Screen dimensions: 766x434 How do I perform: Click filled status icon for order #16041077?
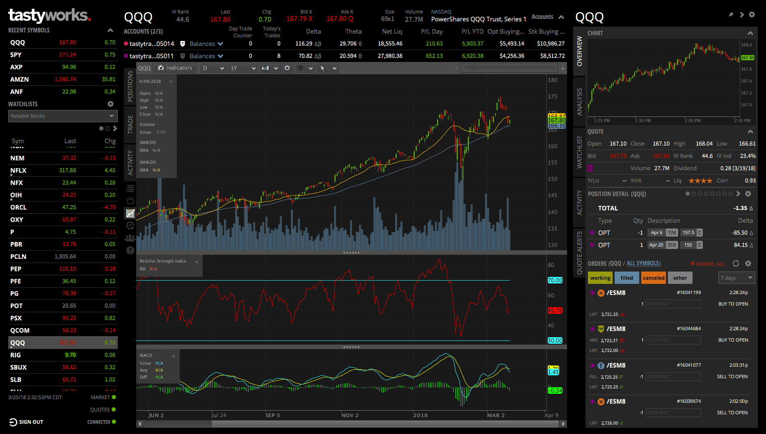(601, 365)
